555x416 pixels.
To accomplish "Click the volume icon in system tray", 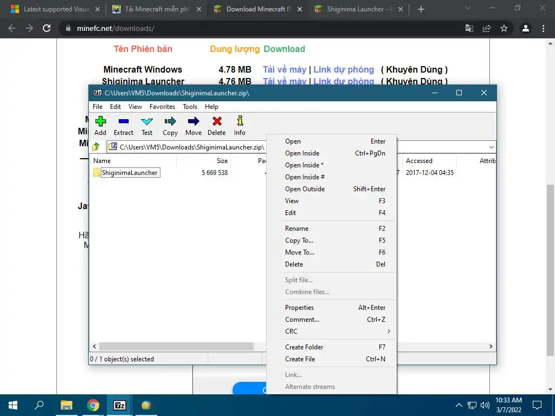I will tap(485, 405).
